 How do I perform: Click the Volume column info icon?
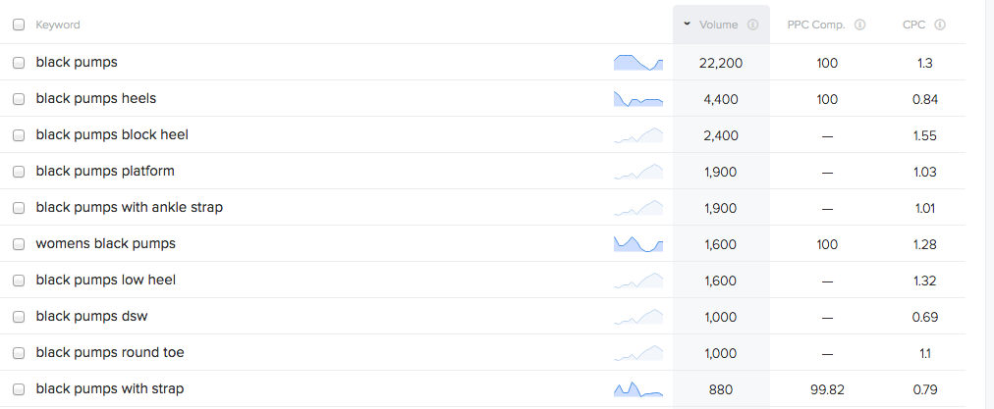pyautogui.click(x=752, y=25)
